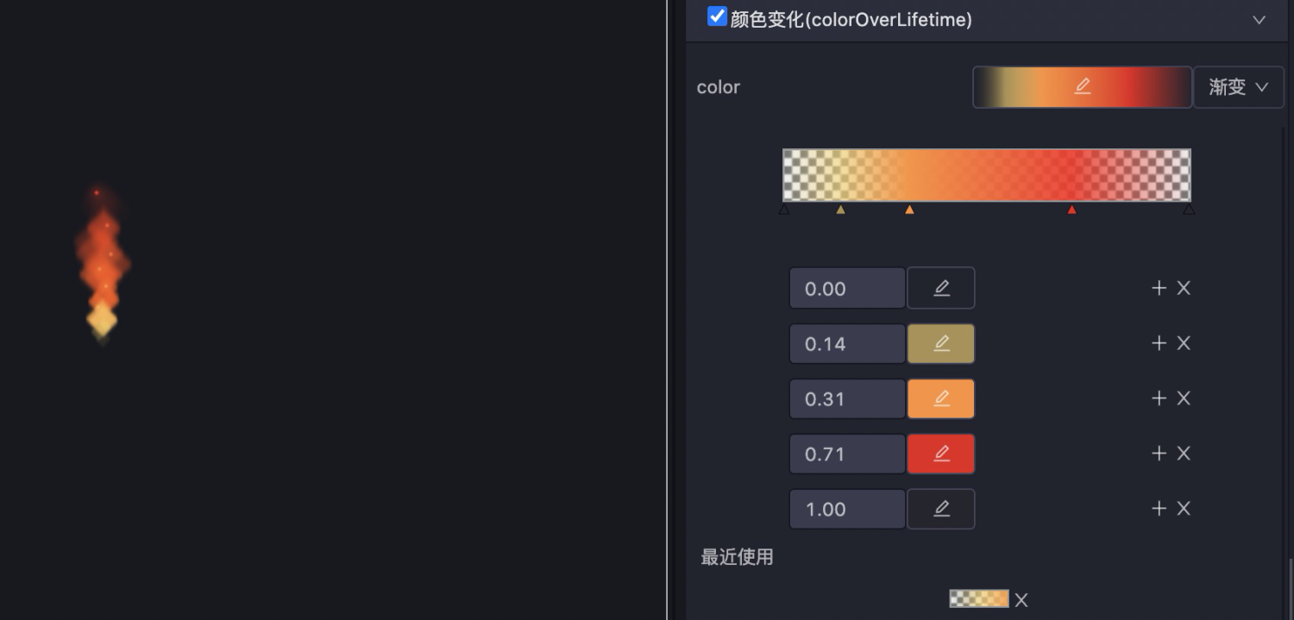
Task: Select the orange marker under gradient bar
Action: coord(909,210)
